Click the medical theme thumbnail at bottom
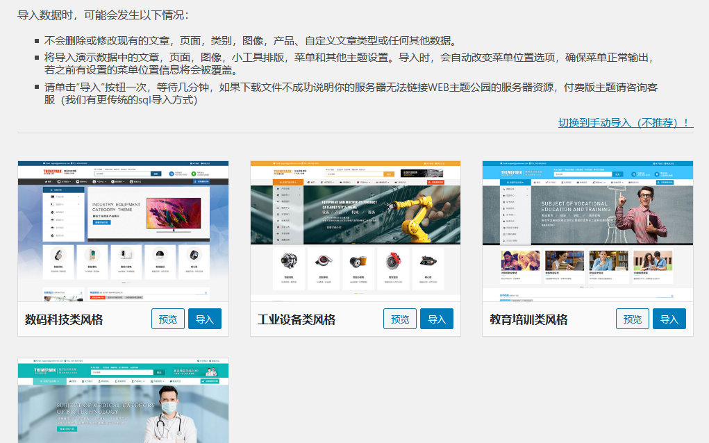 click(x=122, y=401)
